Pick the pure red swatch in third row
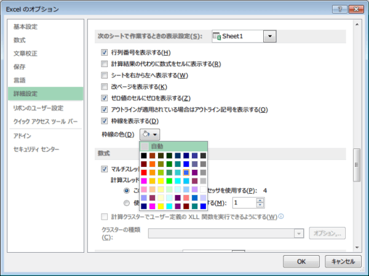Viewport: 369px width, 276px height. pos(144,172)
